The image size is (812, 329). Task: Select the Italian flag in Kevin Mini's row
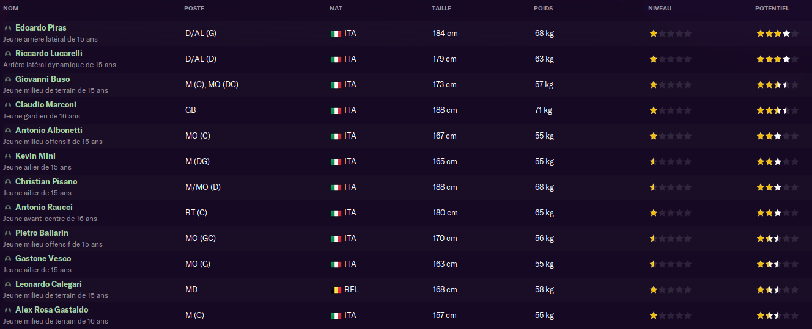[x=336, y=162]
